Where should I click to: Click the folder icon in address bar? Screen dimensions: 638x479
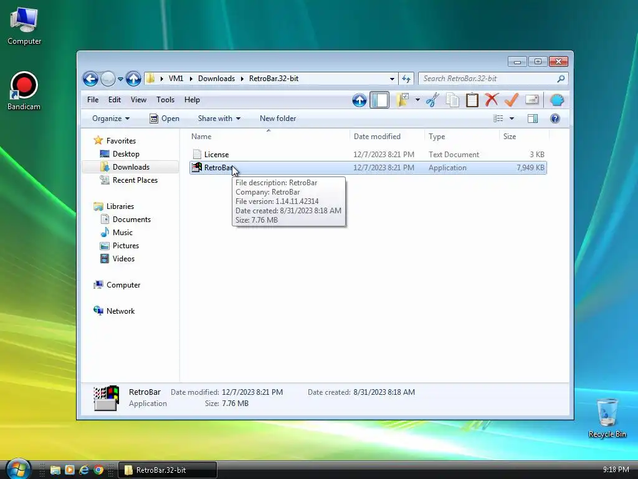pyautogui.click(x=151, y=78)
